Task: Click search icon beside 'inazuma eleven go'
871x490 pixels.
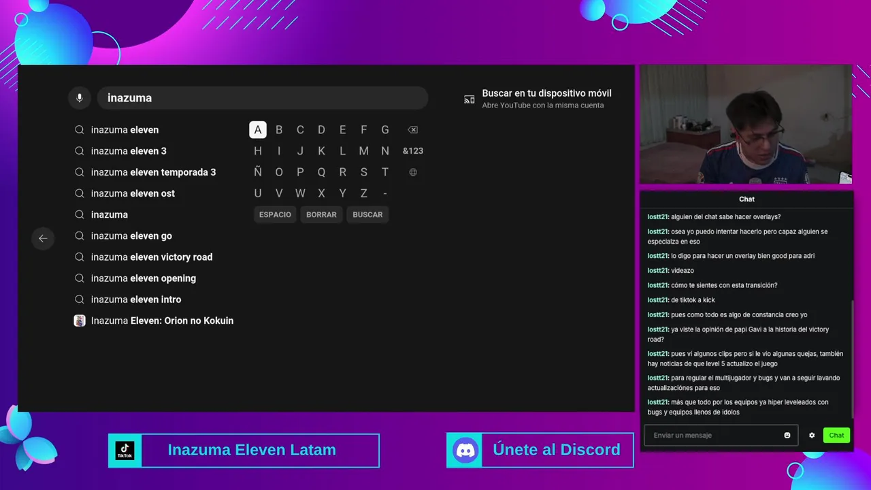Action: pos(80,235)
